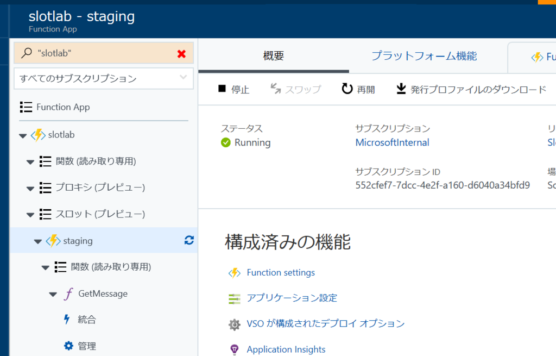Click the Function App list icon
This screenshot has width=556, height=356.
pos(26,107)
